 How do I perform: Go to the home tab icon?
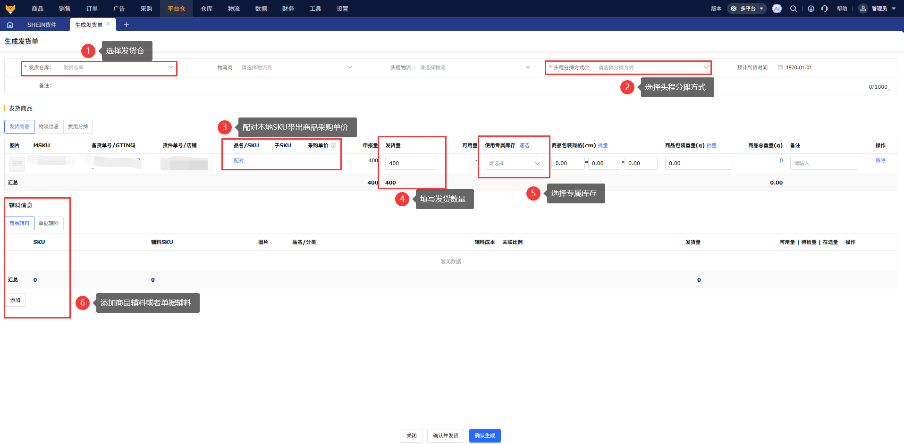point(10,25)
